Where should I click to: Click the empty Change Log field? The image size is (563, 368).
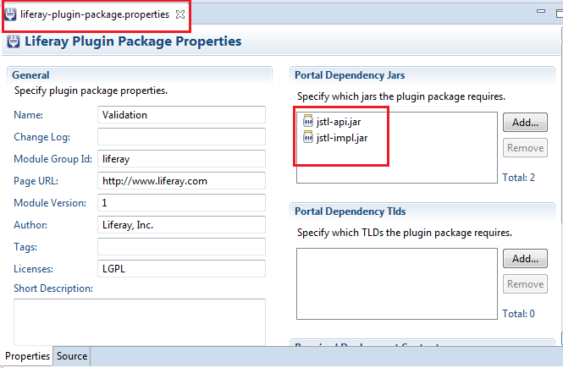coord(181,137)
